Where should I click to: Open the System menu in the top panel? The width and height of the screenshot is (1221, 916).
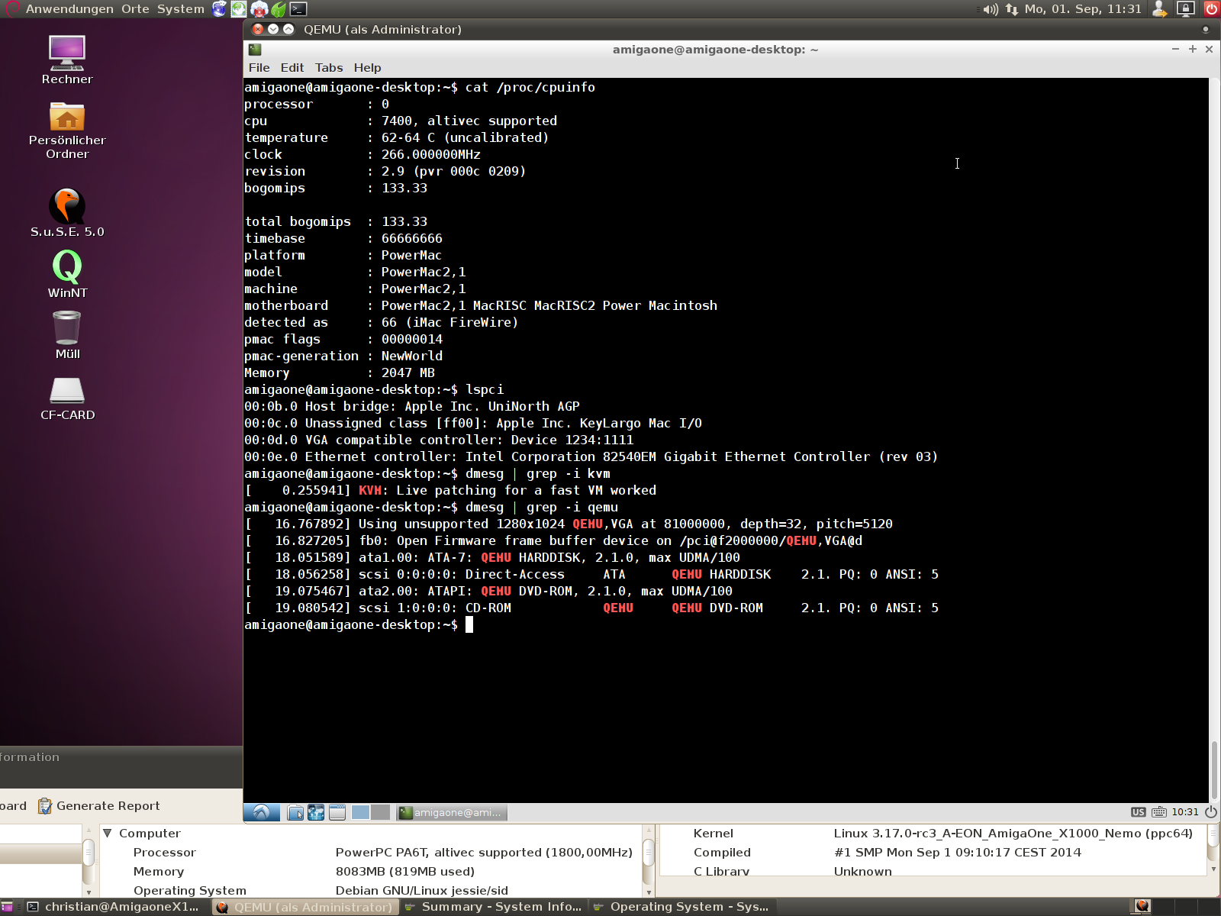[x=181, y=9]
